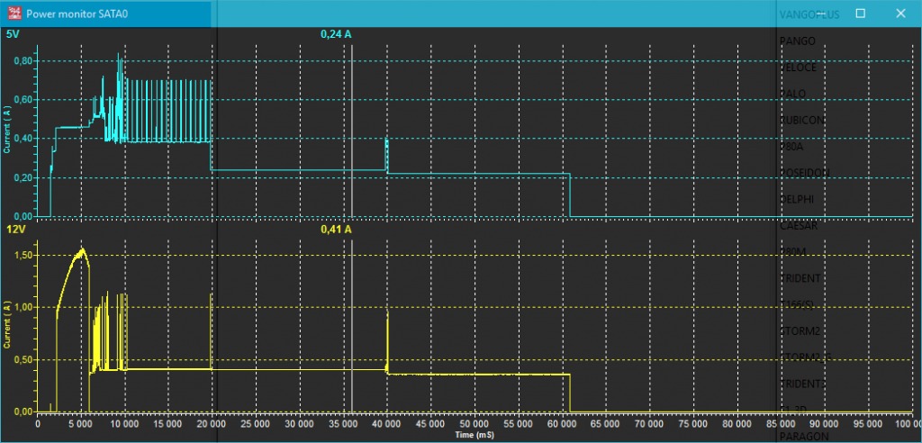922x443 pixels.
Task: Select the 12V channel label
Action: point(15,230)
